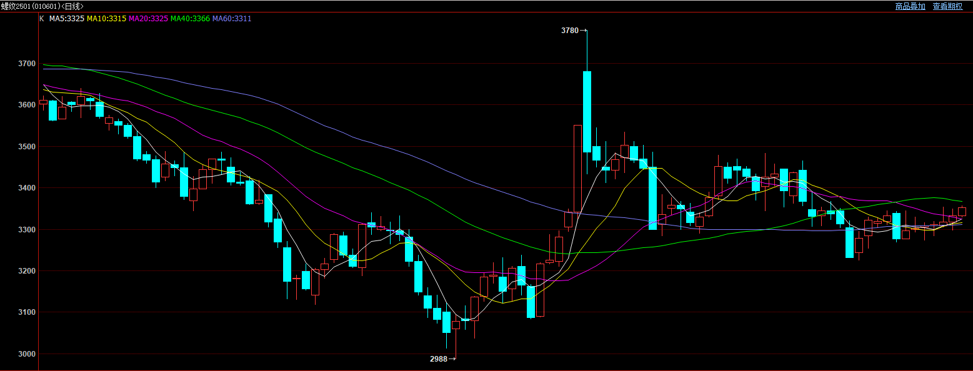Select the tall cyan candle peaking at 3780

[587, 111]
